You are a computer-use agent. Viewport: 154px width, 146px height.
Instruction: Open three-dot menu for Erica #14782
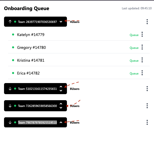142,73
